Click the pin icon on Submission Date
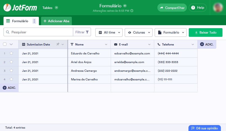The width and height of the screenshot is (226, 131). 58,44
